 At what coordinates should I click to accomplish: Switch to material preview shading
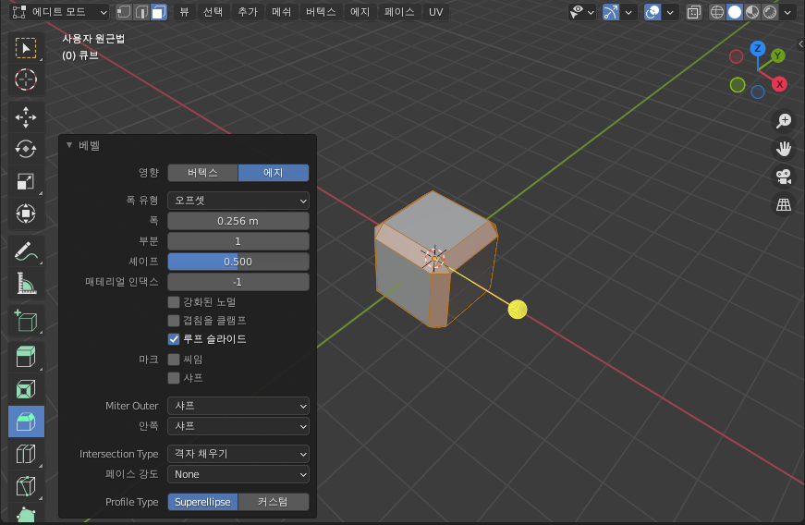pos(752,12)
